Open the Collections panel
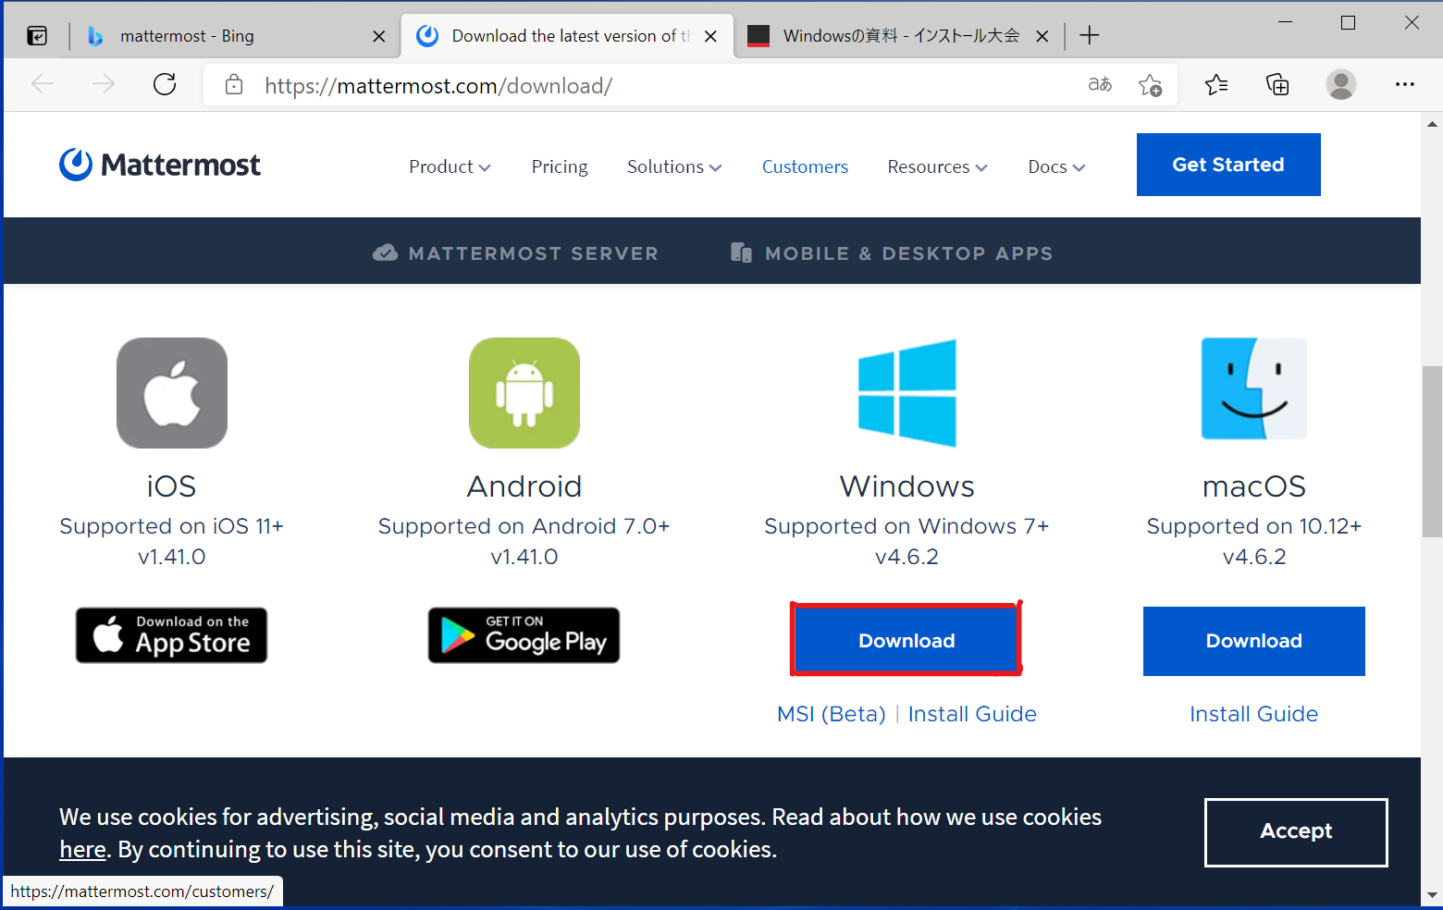 tap(1277, 85)
